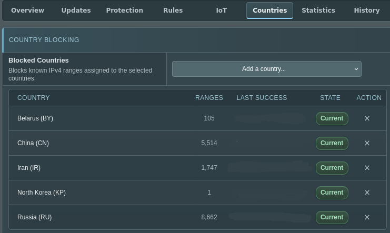
Task: Select the Russia (RU) country name
Action: click(34, 217)
